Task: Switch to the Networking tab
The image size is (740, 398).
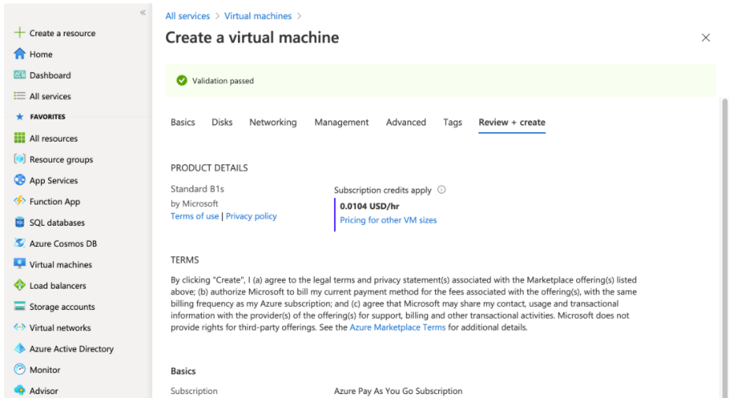Action: pos(273,122)
